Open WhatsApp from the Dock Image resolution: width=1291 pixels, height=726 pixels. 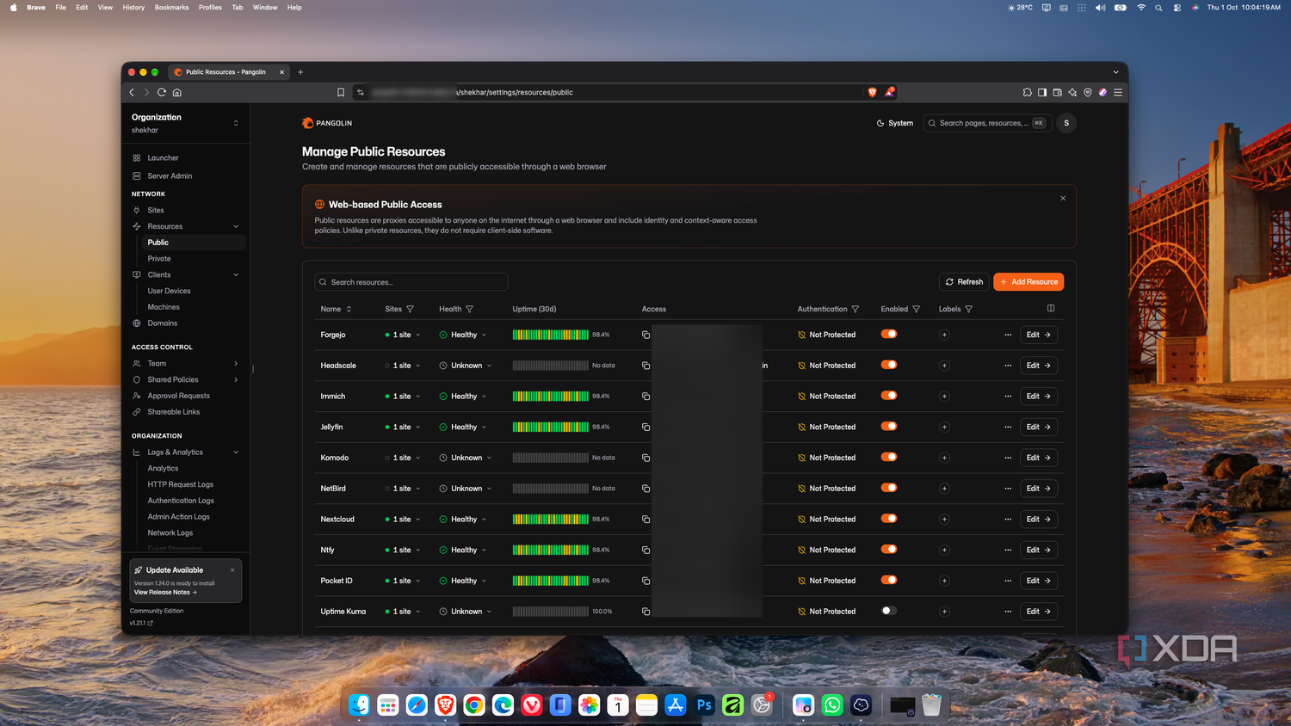point(832,705)
